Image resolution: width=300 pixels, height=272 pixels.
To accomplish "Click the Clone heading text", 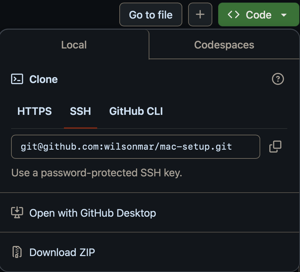I will [x=43, y=79].
